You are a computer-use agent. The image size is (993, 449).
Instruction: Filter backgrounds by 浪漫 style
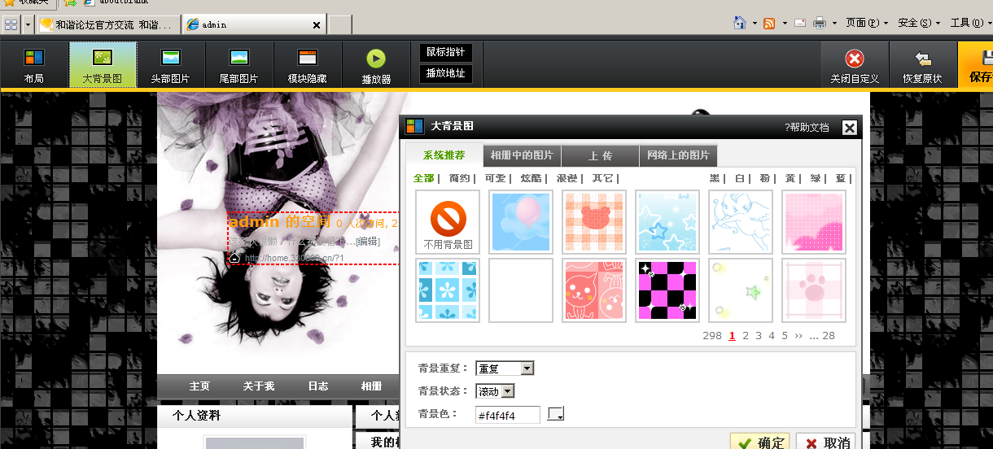567,178
